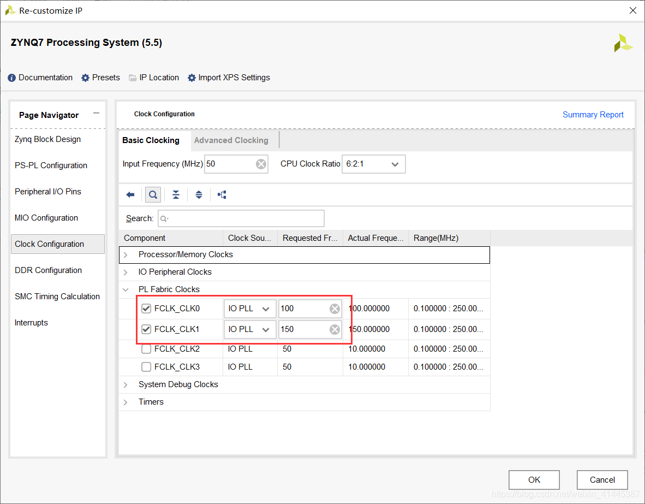Open the Summary Report link
The width and height of the screenshot is (645, 504).
click(593, 115)
